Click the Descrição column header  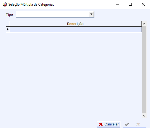pyautogui.click(x=75, y=24)
